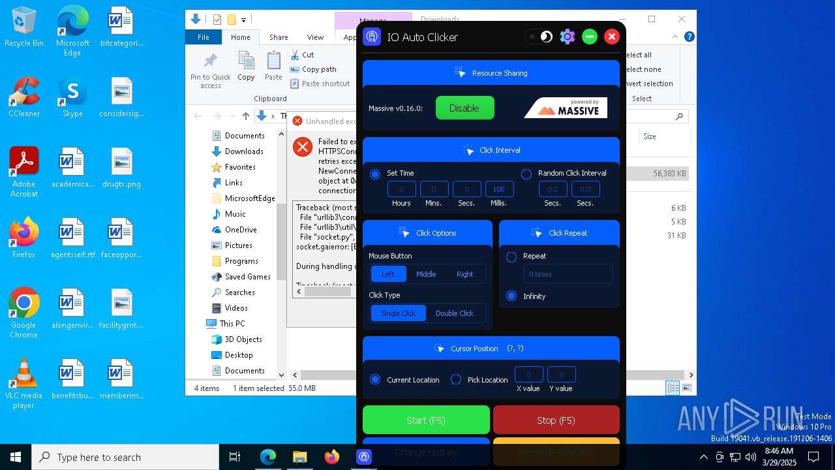The height and width of the screenshot is (470, 835).
Task: Choose the Middle mouse button option
Action: [x=426, y=274]
